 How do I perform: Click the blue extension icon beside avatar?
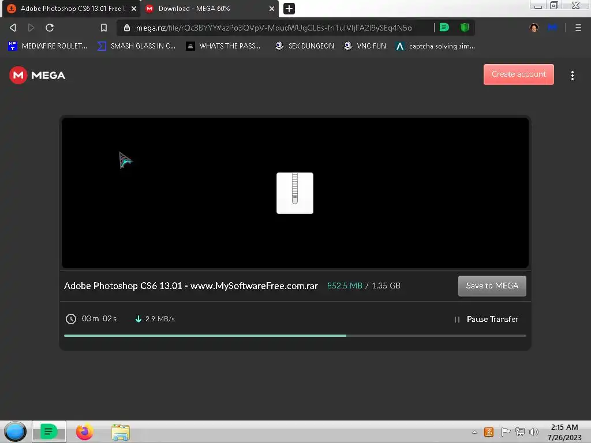point(552,28)
